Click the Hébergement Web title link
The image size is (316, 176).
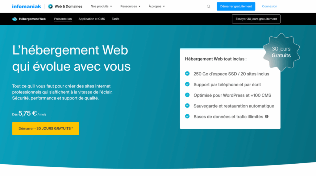coord(32,19)
